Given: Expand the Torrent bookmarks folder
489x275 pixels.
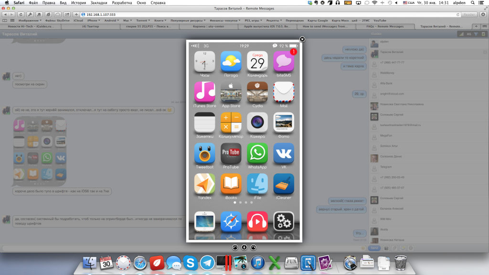Looking at the screenshot, I should [x=143, y=21].
